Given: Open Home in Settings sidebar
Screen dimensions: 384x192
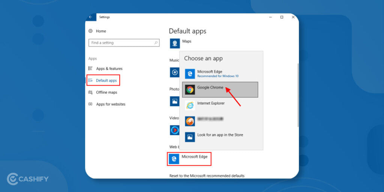Looking at the screenshot, I should point(101,31).
